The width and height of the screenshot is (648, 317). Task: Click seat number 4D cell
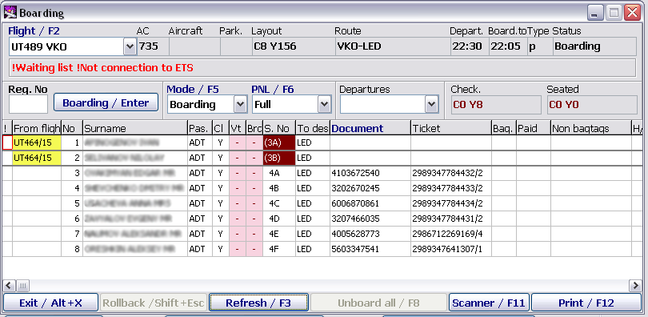point(279,219)
